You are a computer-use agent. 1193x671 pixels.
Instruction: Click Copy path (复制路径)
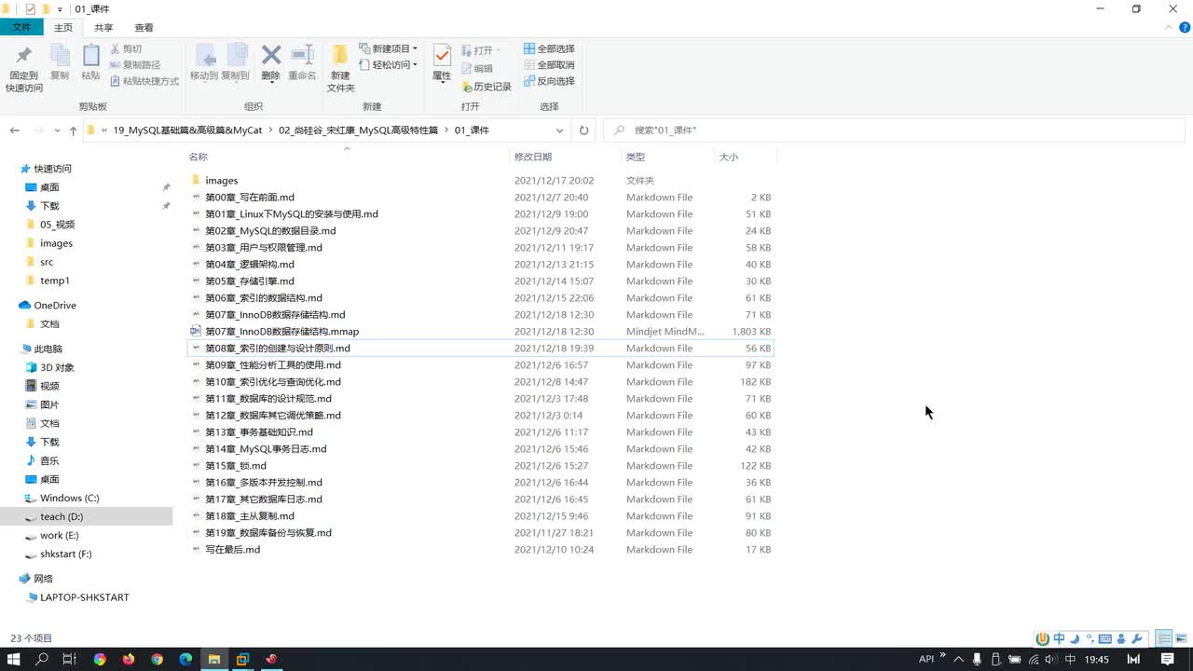(135, 64)
